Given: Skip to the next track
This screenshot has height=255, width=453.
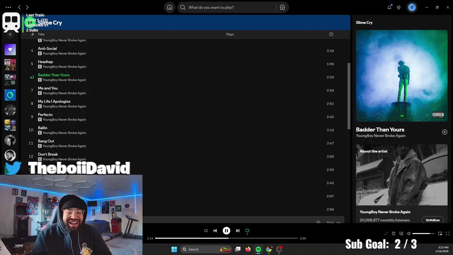Looking at the screenshot, I should click(x=237, y=231).
